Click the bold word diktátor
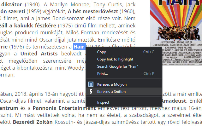The height and width of the screenshot is (126, 202). click(x=12, y=5)
